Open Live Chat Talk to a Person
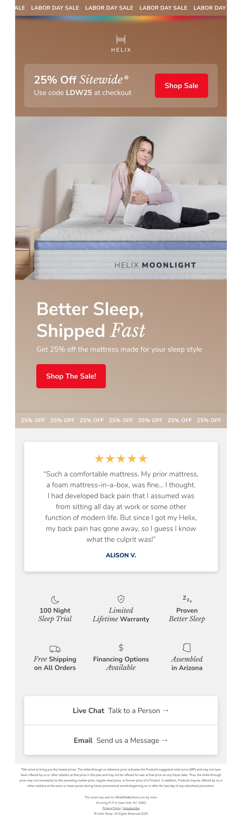 click(121, 710)
